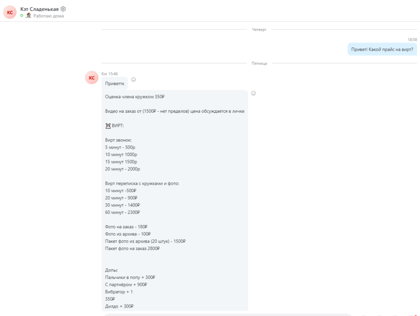
Task: Click the "Пакет фото на заказ 2800₽" line
Action: click(132, 248)
